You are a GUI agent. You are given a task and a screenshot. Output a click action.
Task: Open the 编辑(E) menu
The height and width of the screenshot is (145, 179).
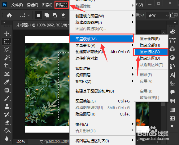tap(32, 5)
